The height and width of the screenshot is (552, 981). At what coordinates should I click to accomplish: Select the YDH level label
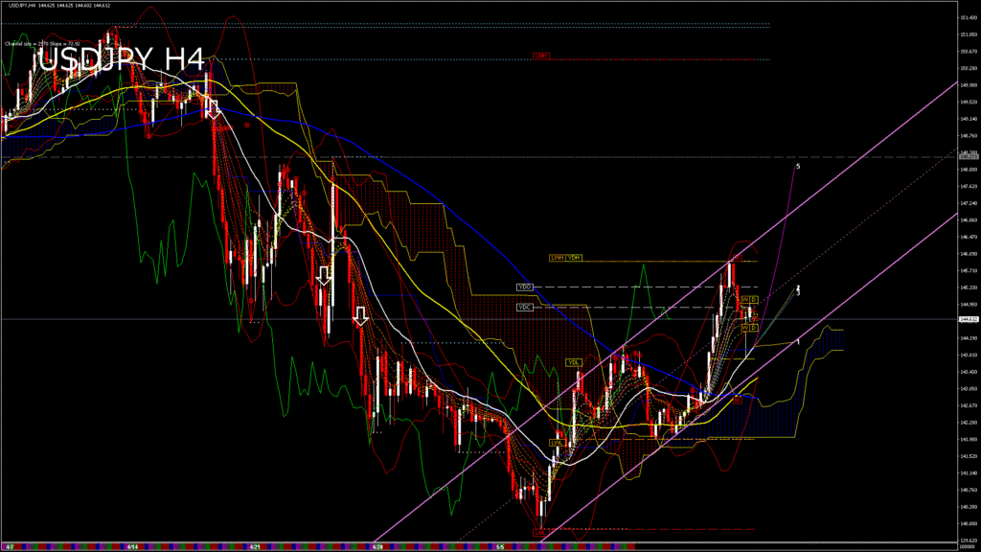coord(574,258)
